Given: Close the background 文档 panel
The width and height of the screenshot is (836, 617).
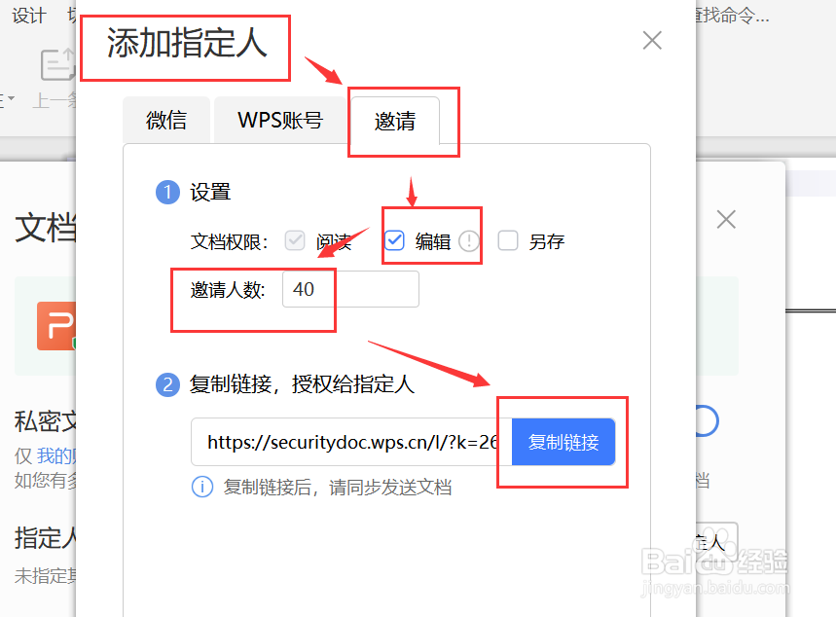Looking at the screenshot, I should 726,220.
